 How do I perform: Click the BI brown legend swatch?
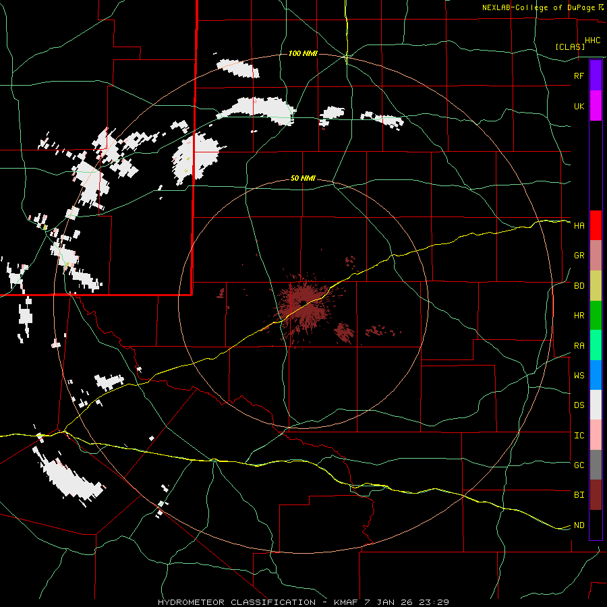coord(596,495)
